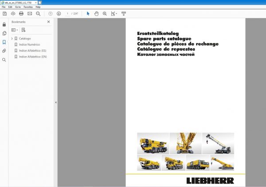Viewport: 266px width, 187px height.
Task: Activate the selection arrow tool
Action: (88, 14)
